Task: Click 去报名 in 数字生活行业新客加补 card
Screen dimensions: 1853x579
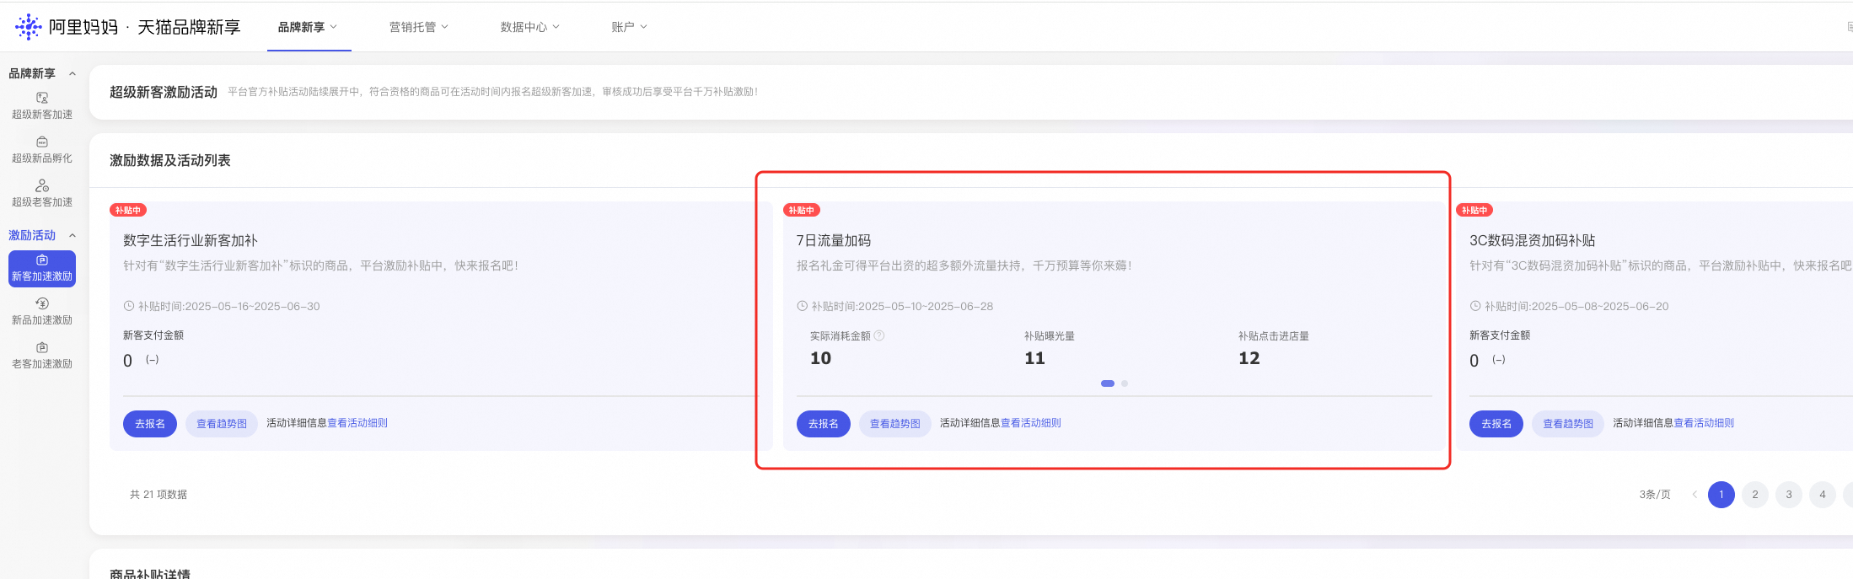Action: point(150,424)
